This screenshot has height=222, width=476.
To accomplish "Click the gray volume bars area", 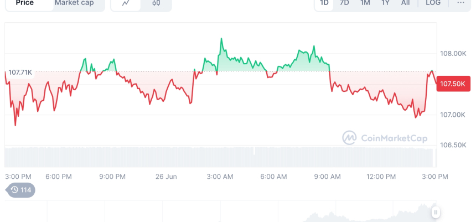I will coord(221,157).
